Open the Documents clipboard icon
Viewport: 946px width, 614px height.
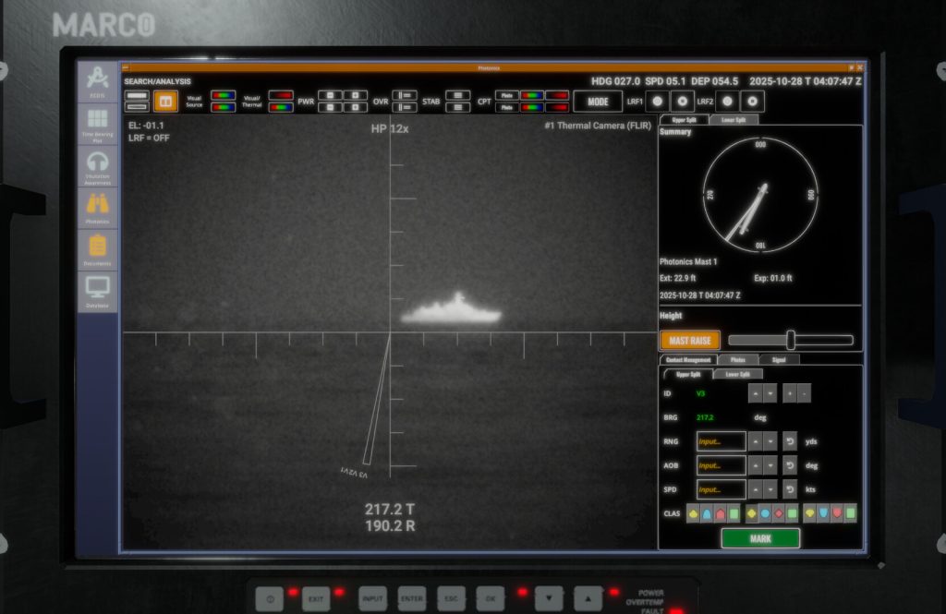97,250
